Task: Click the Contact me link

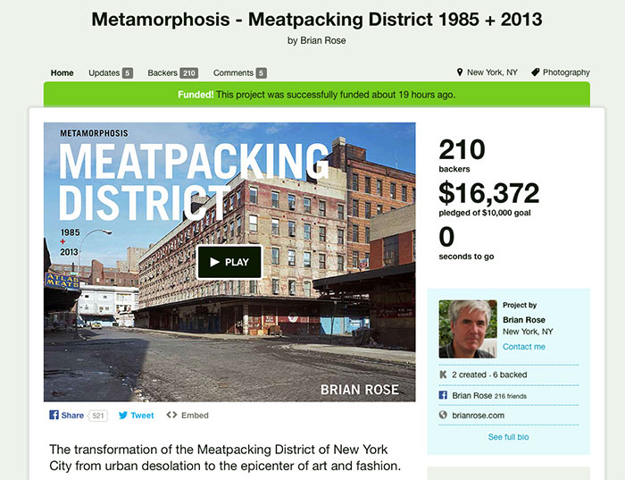Action: tap(524, 347)
